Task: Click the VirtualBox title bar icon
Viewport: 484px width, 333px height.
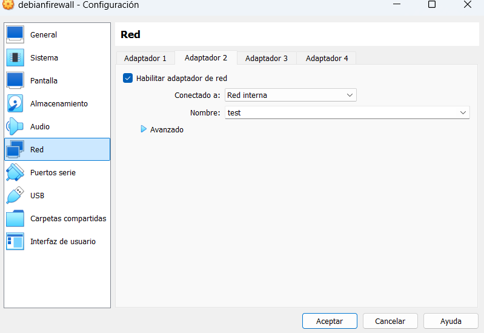Action: [8, 5]
